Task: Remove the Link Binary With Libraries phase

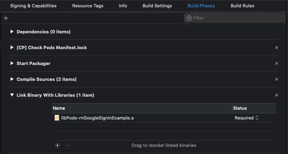Action: [x=277, y=95]
